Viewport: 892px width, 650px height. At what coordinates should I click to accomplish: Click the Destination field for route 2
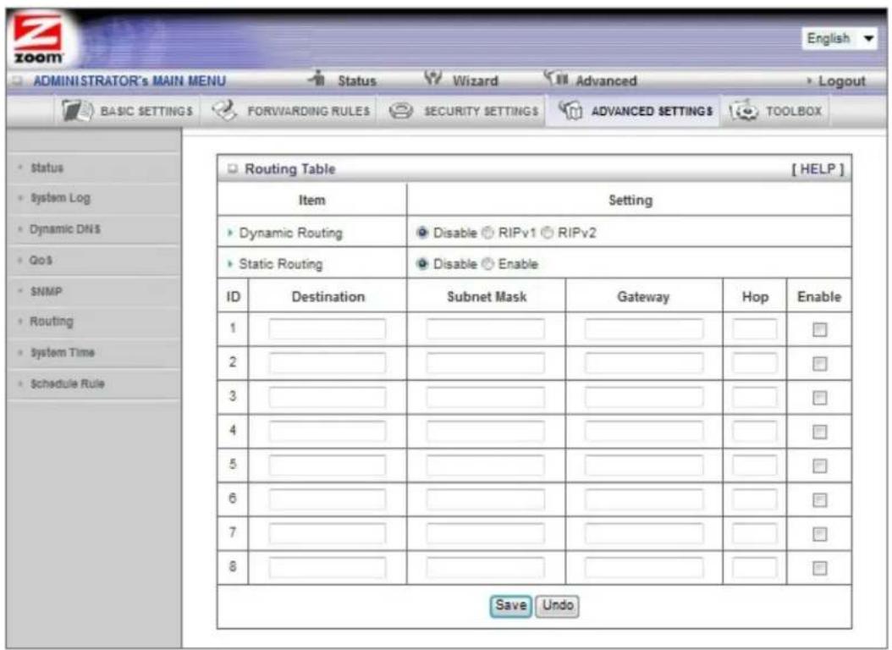pyautogui.click(x=328, y=363)
